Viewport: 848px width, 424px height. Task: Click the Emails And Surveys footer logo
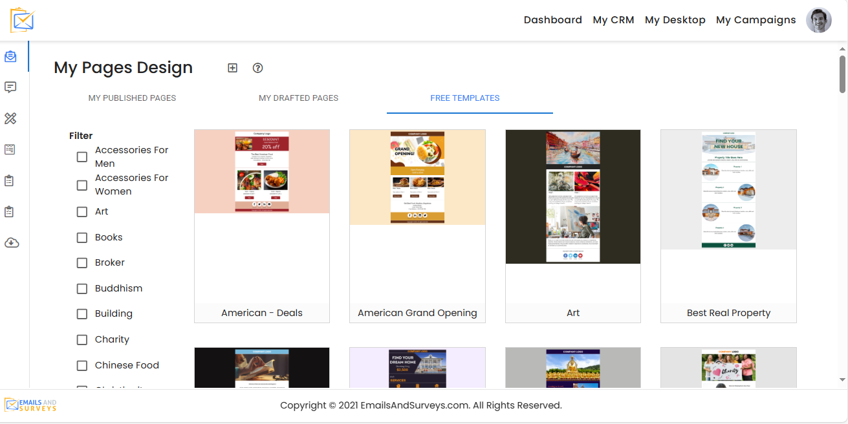coord(30,405)
